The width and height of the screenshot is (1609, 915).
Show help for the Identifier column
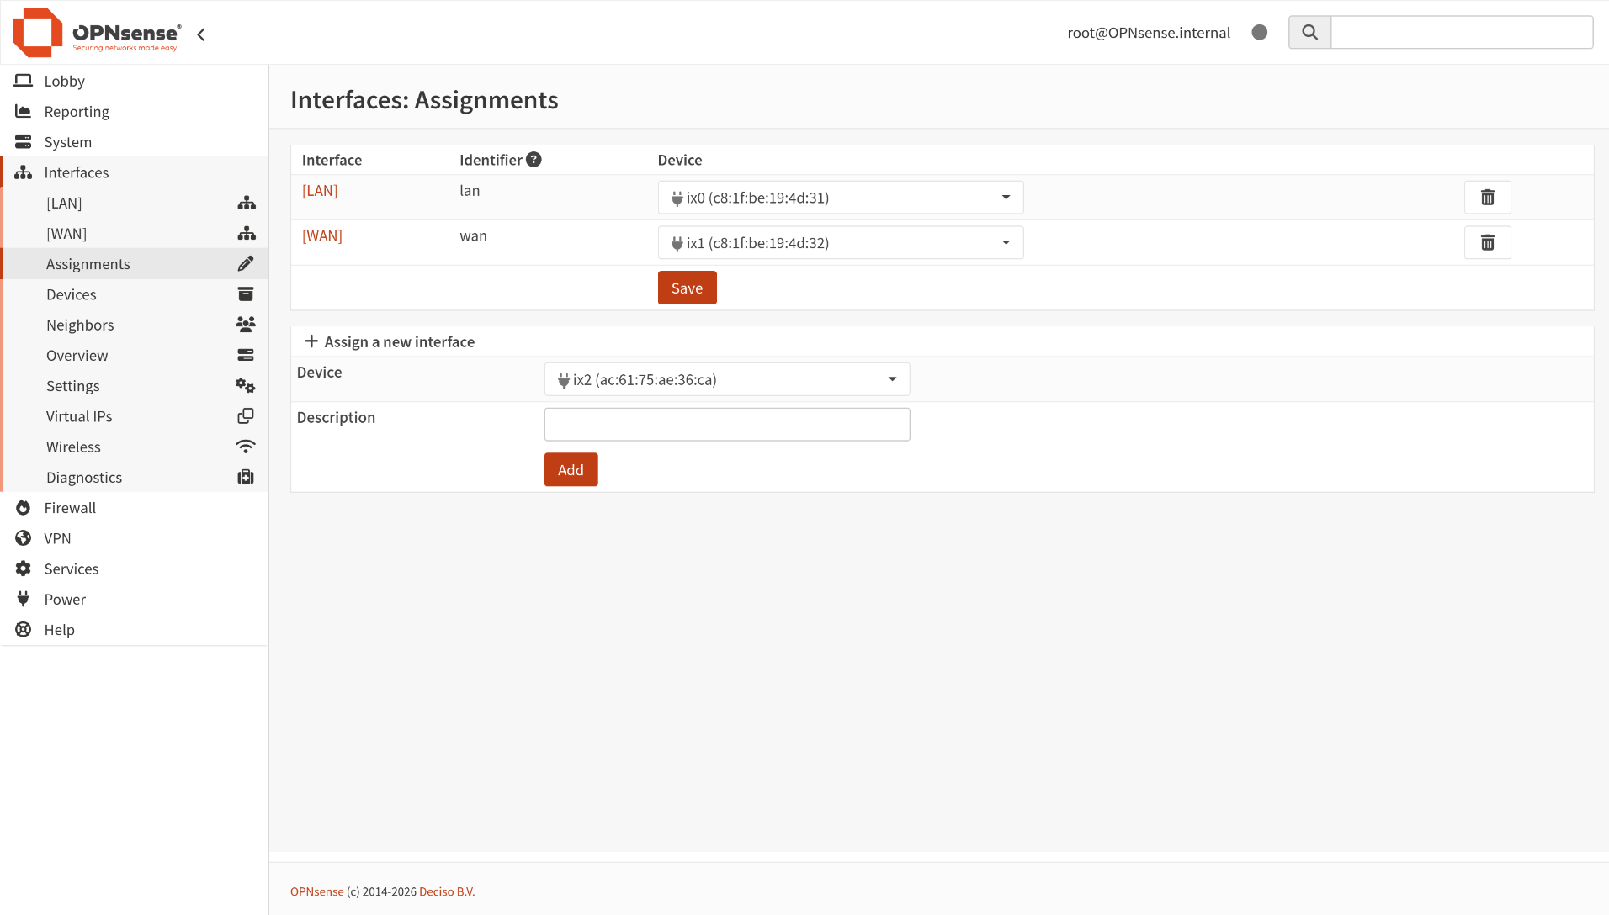click(x=534, y=160)
